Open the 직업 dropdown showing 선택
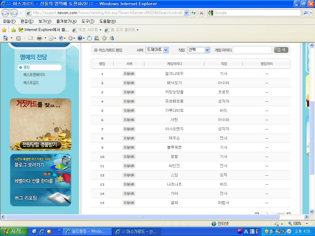Viewport: 315px width, 236px height. pos(198,50)
